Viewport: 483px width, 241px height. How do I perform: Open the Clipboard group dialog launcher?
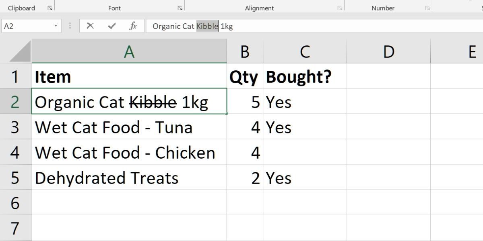pos(50,8)
